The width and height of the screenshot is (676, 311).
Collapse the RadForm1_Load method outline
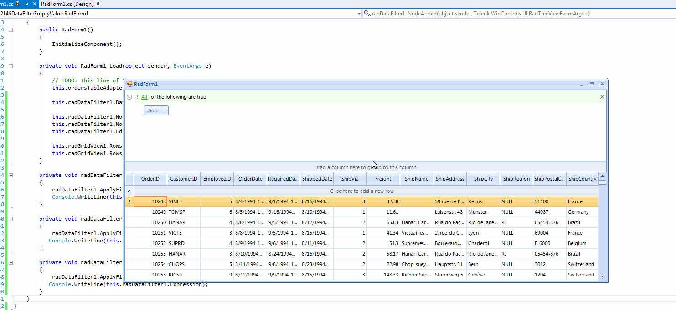(10, 66)
